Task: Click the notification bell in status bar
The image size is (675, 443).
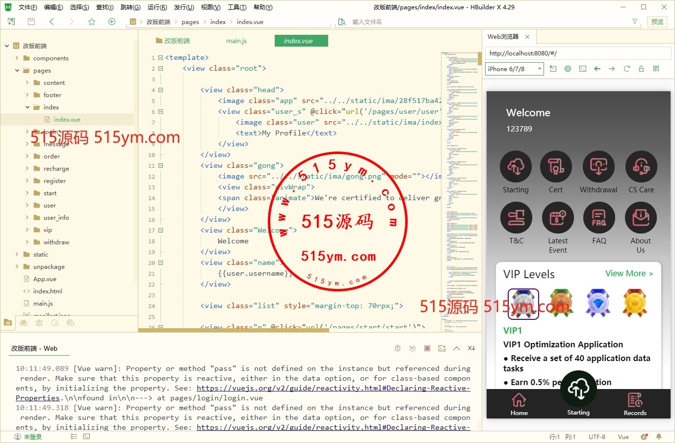Action: (x=659, y=437)
